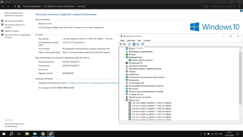243x137 pixels.
Task: Click the blue help question mark in System window
Action: point(241,11)
